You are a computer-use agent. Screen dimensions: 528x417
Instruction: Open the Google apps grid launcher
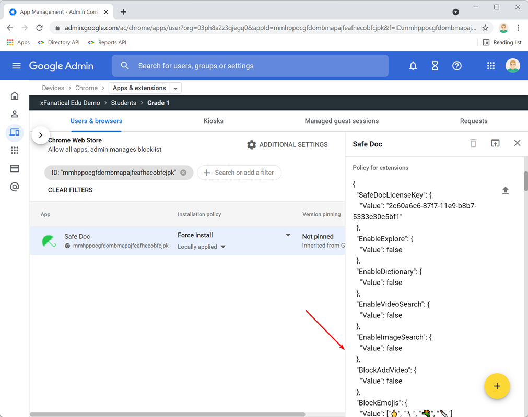(490, 66)
